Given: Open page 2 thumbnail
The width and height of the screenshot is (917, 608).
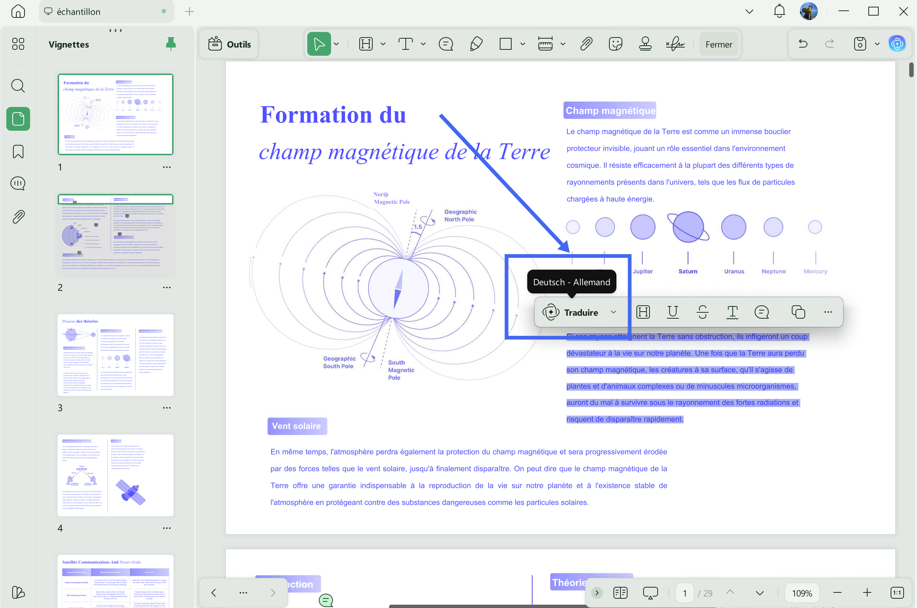Looking at the screenshot, I should (x=115, y=235).
